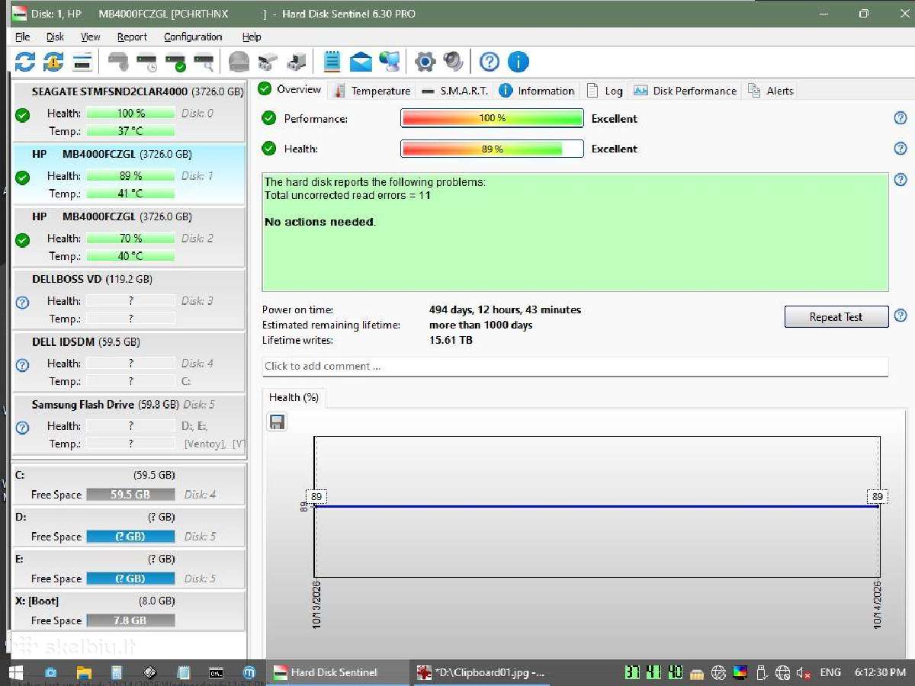The width and height of the screenshot is (915, 686).
Task: Click the refresh icon with orange warning sign
Action: [54, 62]
